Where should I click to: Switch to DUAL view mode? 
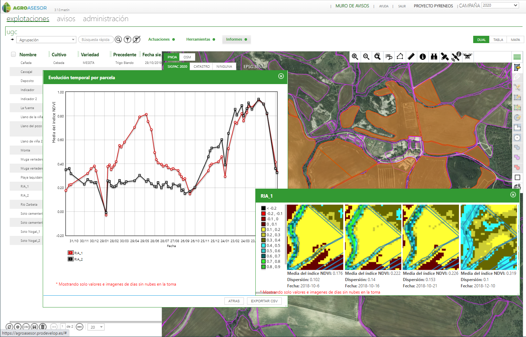(481, 40)
